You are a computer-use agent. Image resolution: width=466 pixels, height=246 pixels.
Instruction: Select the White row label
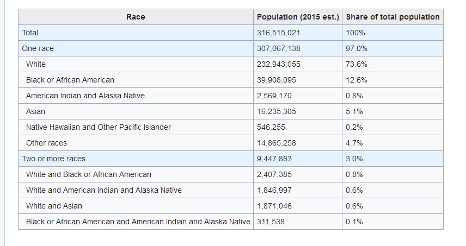pyautogui.click(x=36, y=64)
